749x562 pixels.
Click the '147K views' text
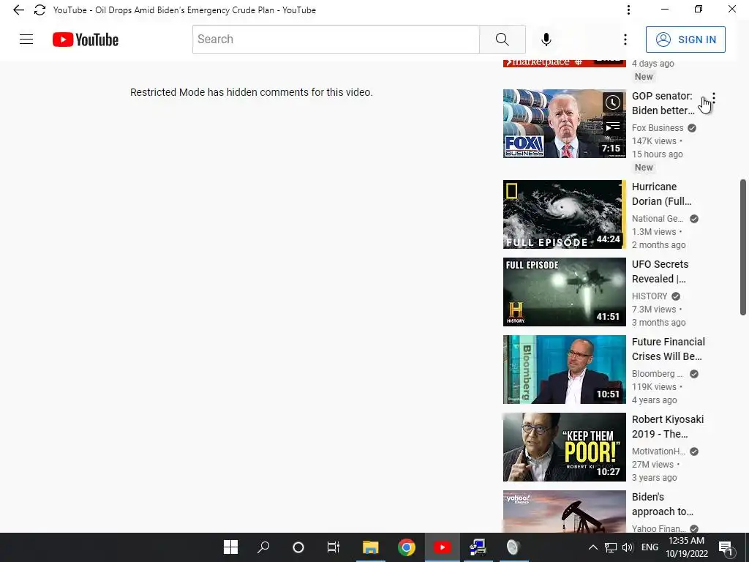(654, 141)
